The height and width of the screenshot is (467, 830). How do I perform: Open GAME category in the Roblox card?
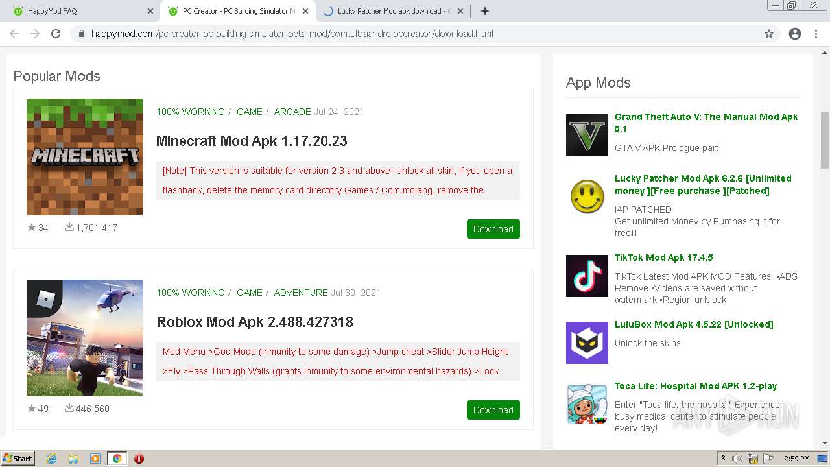[250, 293]
